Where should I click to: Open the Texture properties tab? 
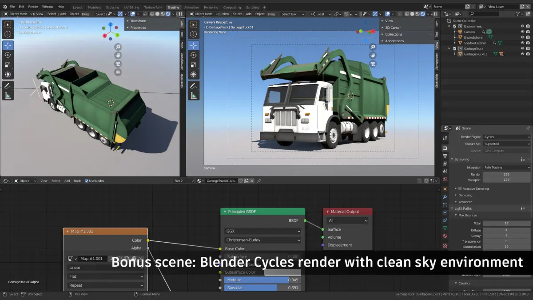click(x=445, y=245)
